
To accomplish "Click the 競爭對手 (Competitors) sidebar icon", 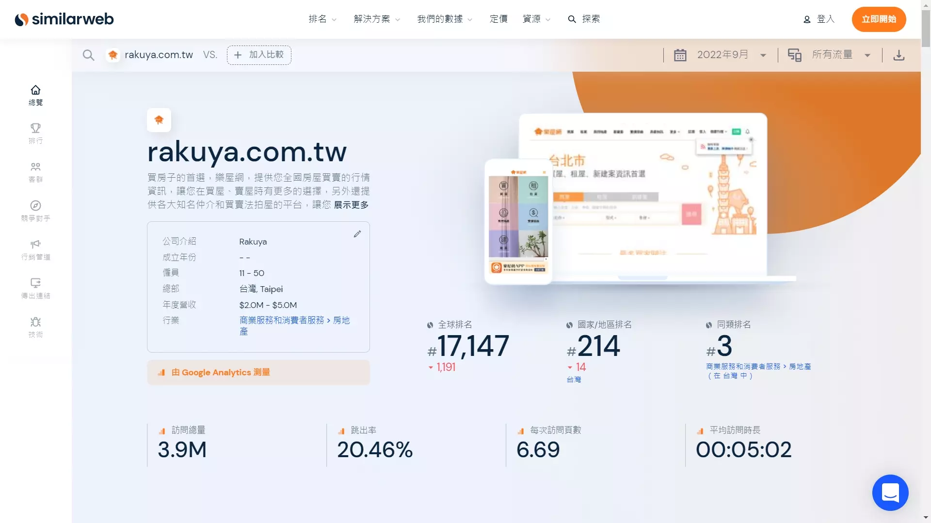I will [x=35, y=211].
